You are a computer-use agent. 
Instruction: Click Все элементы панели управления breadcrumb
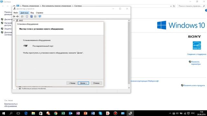[x=57, y=6]
